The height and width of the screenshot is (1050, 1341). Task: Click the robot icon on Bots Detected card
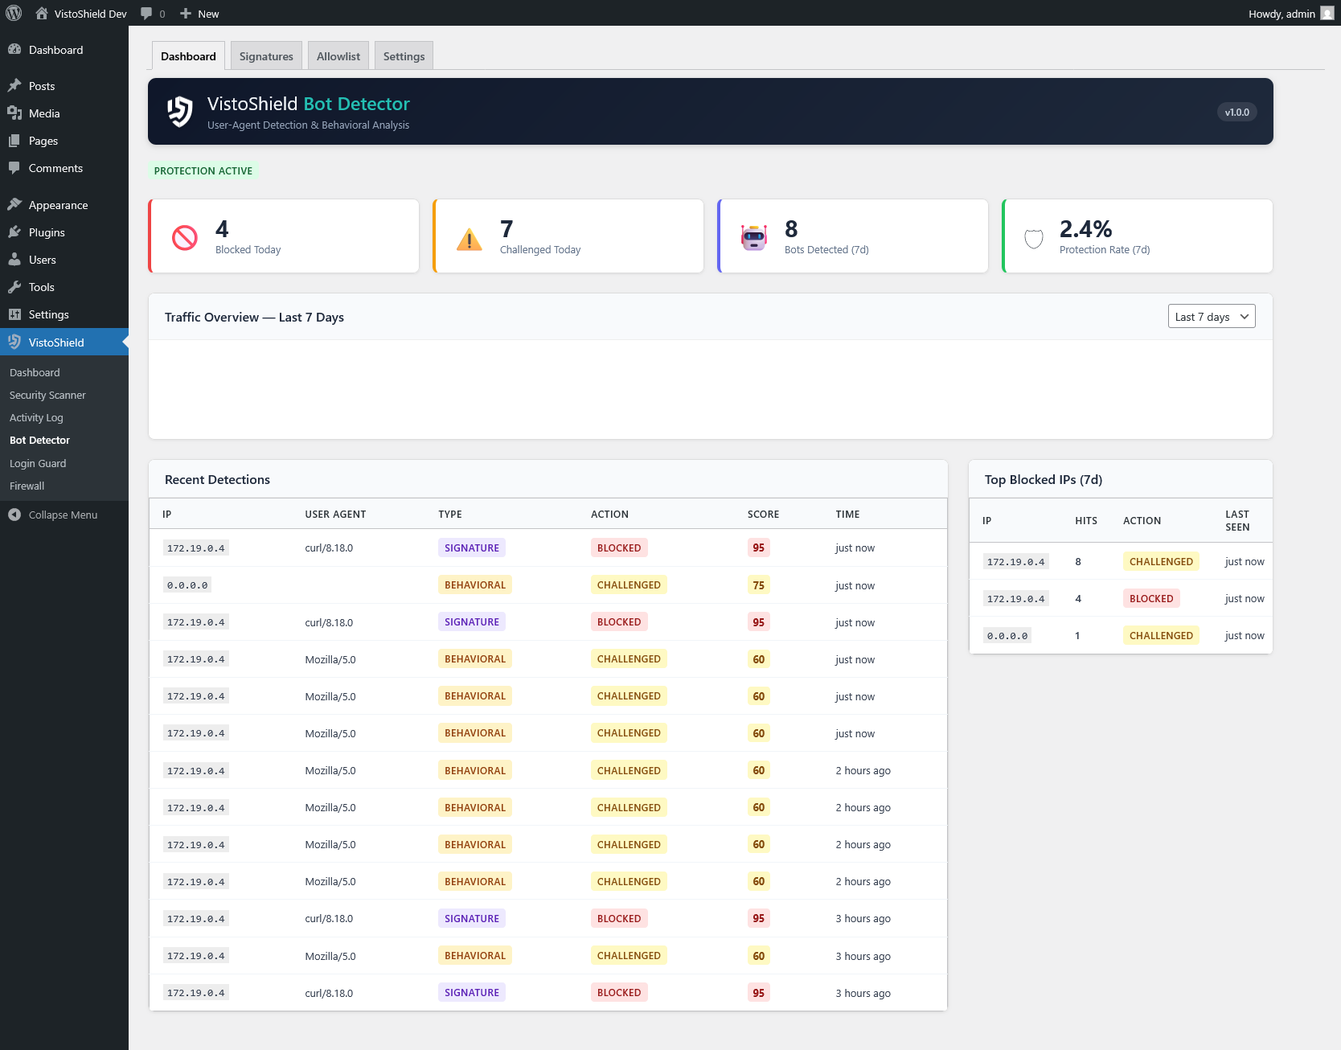[x=753, y=236]
